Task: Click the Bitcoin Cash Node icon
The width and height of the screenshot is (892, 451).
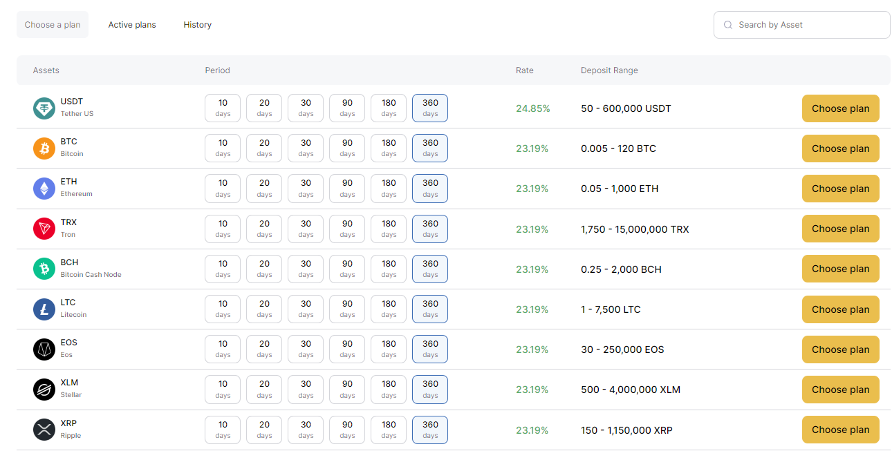Action: (x=44, y=269)
